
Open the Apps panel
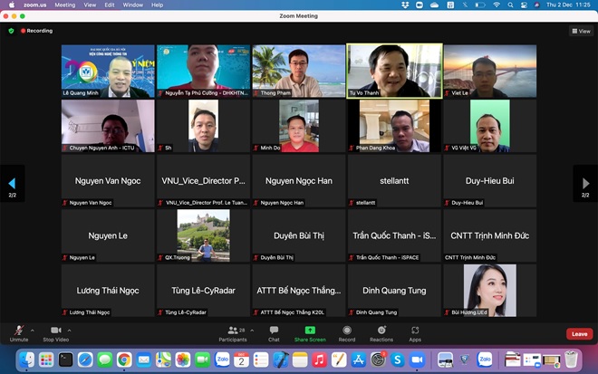click(x=415, y=332)
